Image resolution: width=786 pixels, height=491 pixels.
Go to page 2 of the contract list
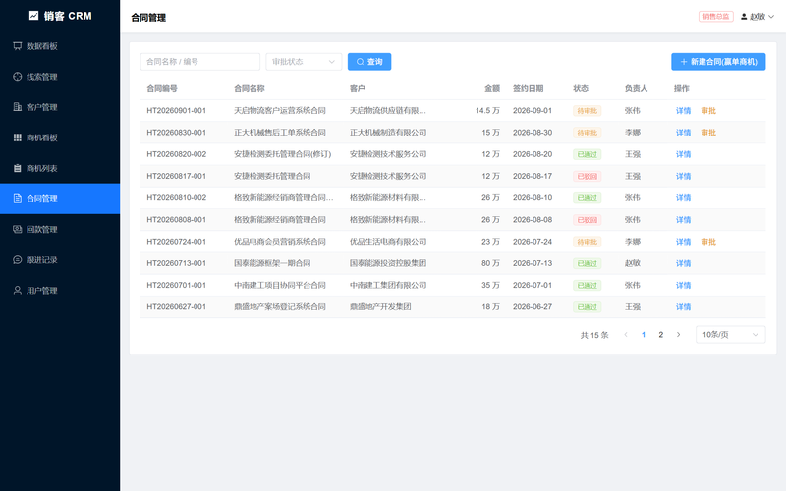[660, 334]
